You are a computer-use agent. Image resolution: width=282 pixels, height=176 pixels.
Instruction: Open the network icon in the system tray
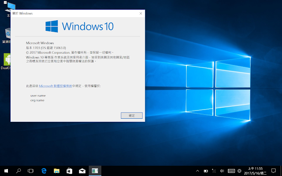[x=214, y=171]
